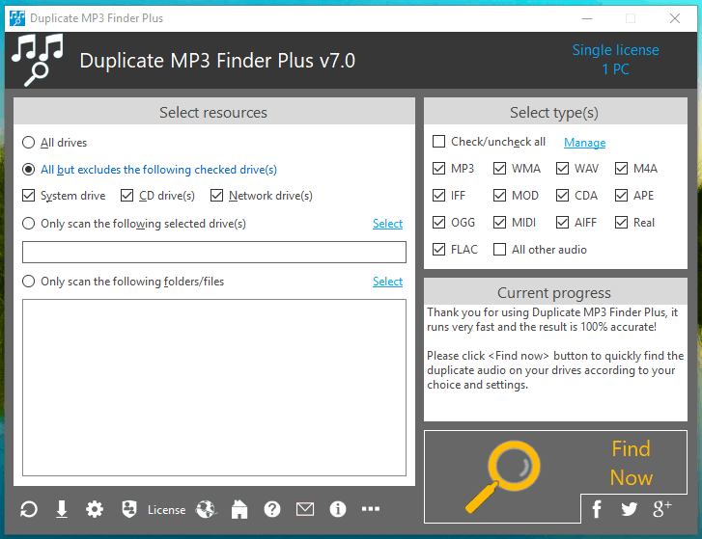
Task: Uncheck the CD drive(s) checkbox
Action: [x=127, y=196]
